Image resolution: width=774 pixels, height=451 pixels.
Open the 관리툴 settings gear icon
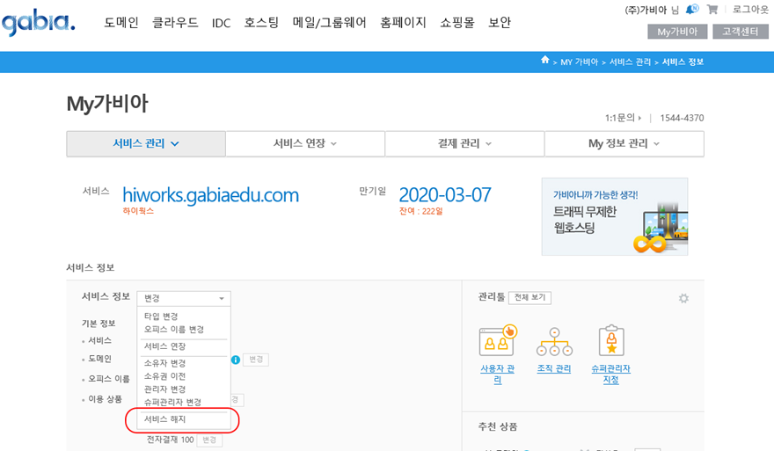[x=683, y=298]
